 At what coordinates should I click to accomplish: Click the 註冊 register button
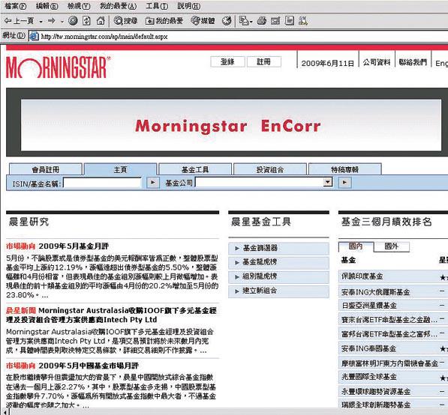263,61
